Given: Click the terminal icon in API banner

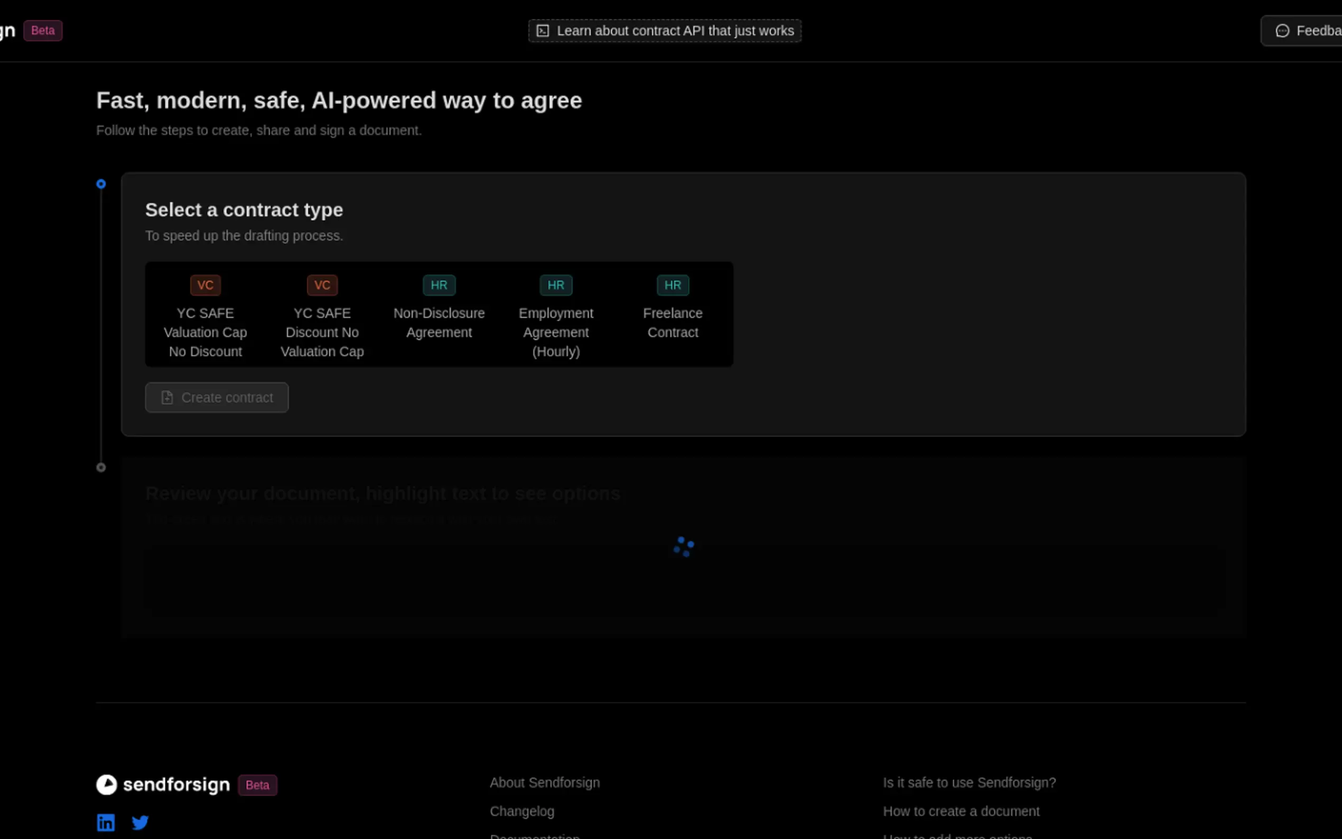Looking at the screenshot, I should [543, 31].
